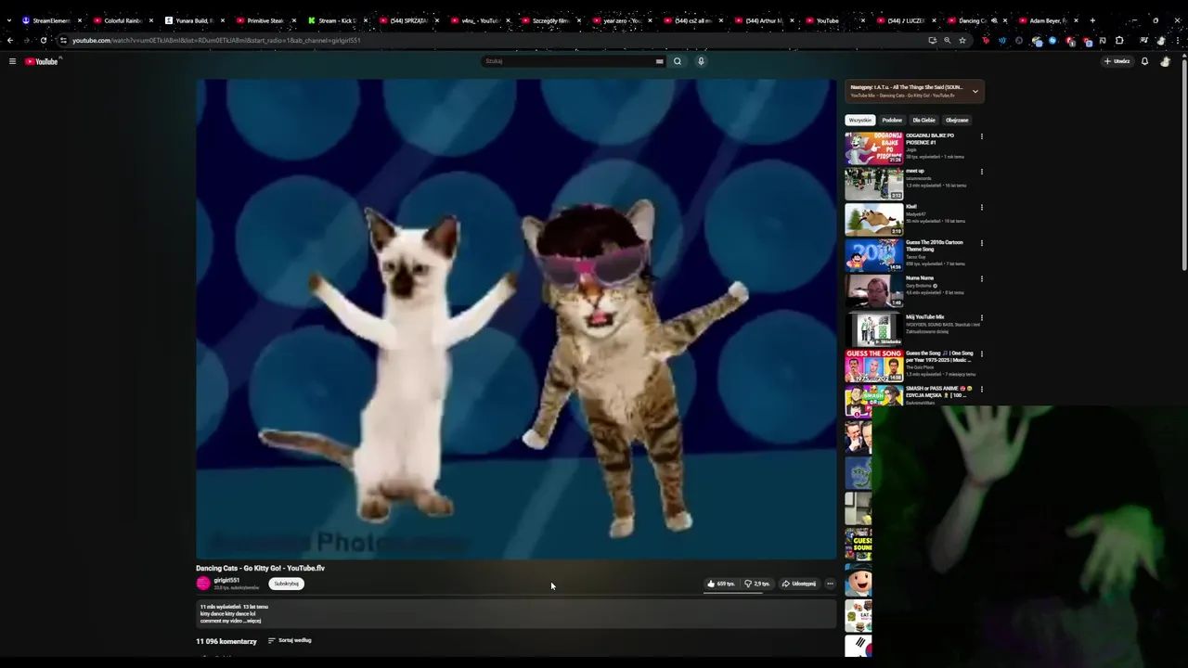Open Guess The 2010s Cartoon thumbnail
Viewport: 1188px width, 668px height.
(x=873, y=255)
